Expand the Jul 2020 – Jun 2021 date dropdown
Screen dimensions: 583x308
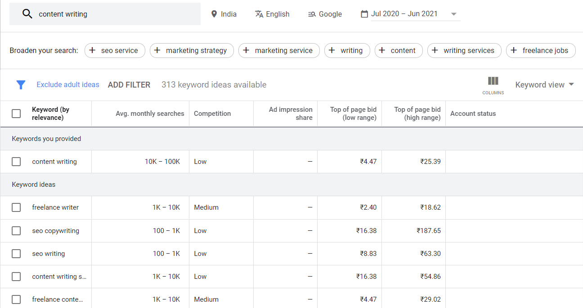(453, 14)
